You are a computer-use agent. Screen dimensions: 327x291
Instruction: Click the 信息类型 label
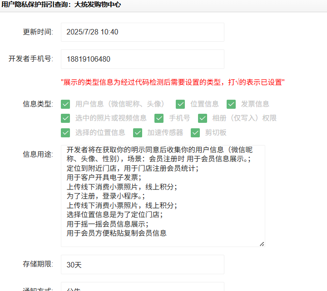38,104
